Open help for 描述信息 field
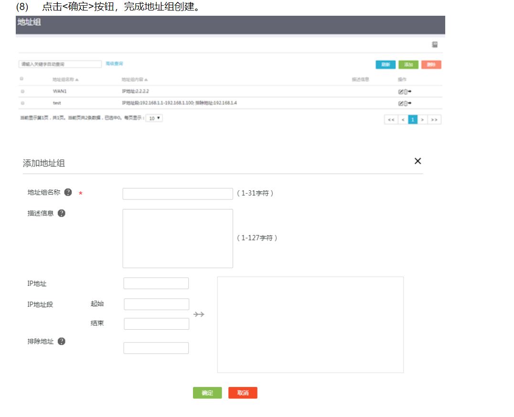This screenshot has height=417, width=514. pos(61,213)
